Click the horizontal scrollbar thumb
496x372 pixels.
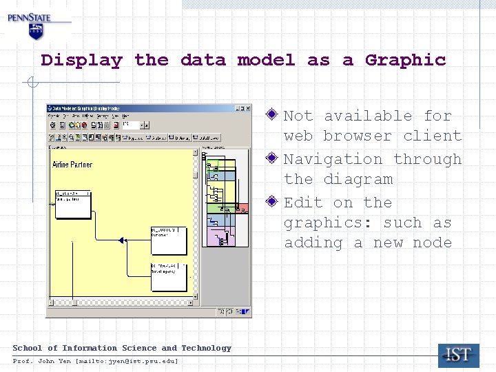74,302
